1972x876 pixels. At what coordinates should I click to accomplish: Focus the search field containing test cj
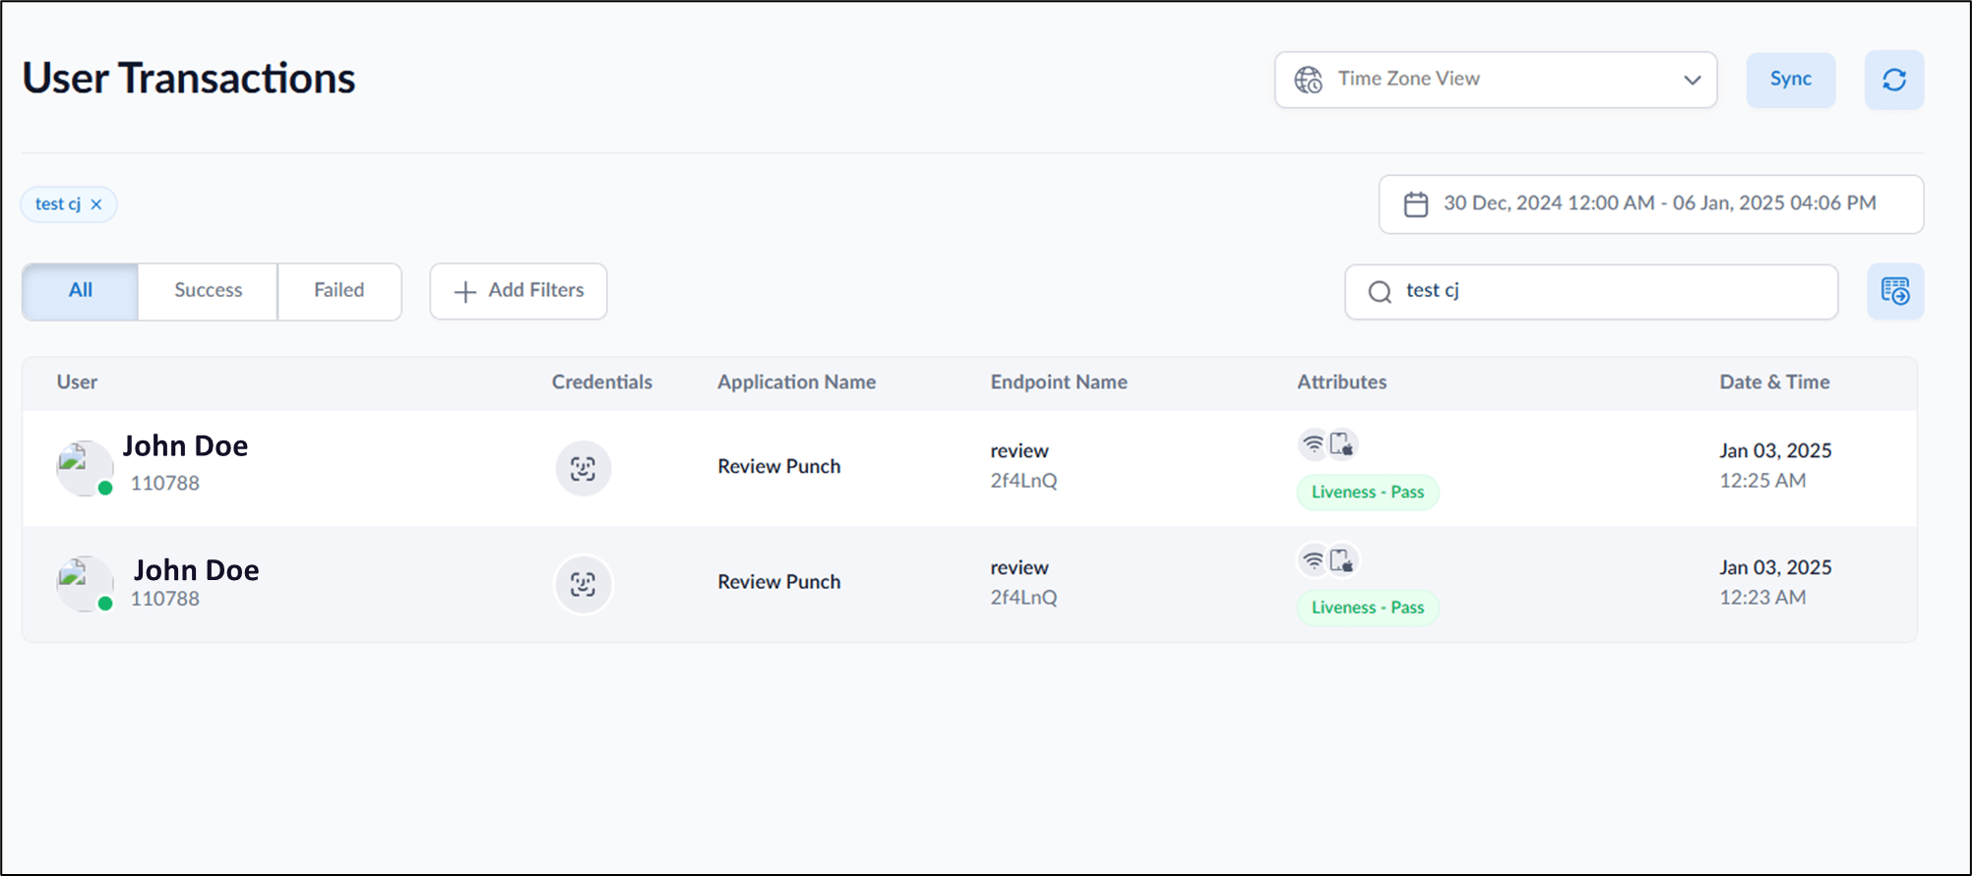pyautogui.click(x=1591, y=292)
